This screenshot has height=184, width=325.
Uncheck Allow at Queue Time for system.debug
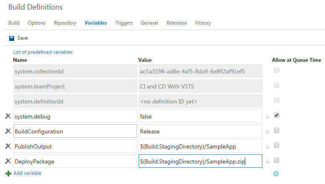276,116
